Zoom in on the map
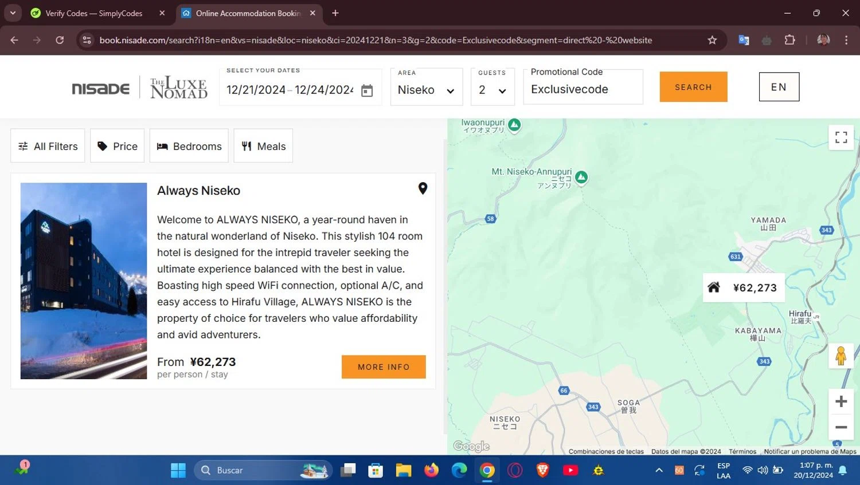The width and height of the screenshot is (860, 485). pyautogui.click(x=841, y=401)
